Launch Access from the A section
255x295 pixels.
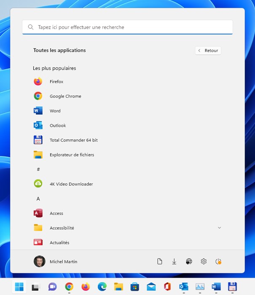56,213
